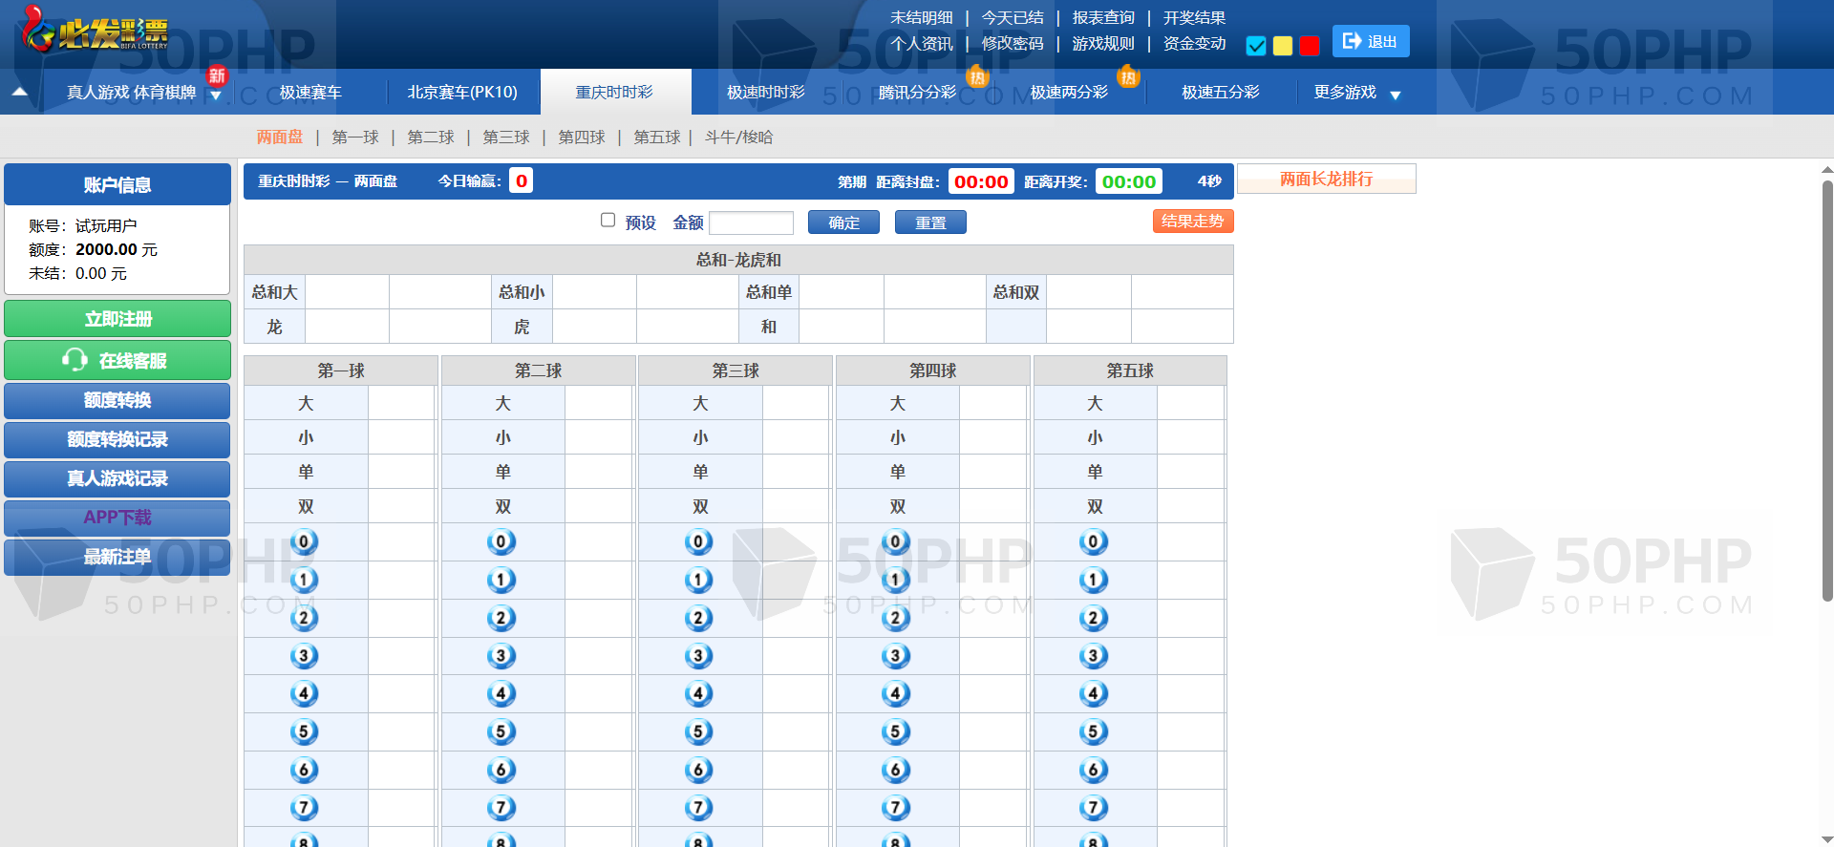Select ball number 3 in 第二球 column

pos(501,656)
